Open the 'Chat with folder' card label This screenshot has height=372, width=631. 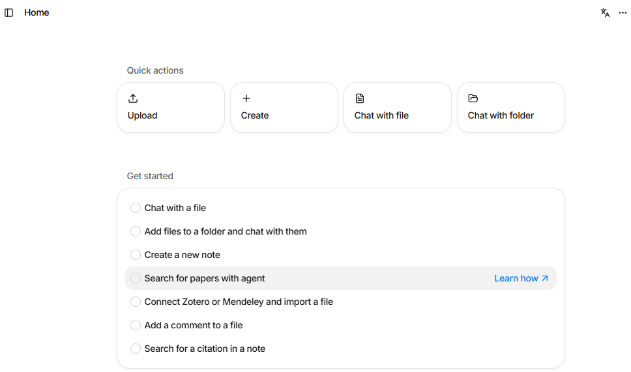(501, 115)
